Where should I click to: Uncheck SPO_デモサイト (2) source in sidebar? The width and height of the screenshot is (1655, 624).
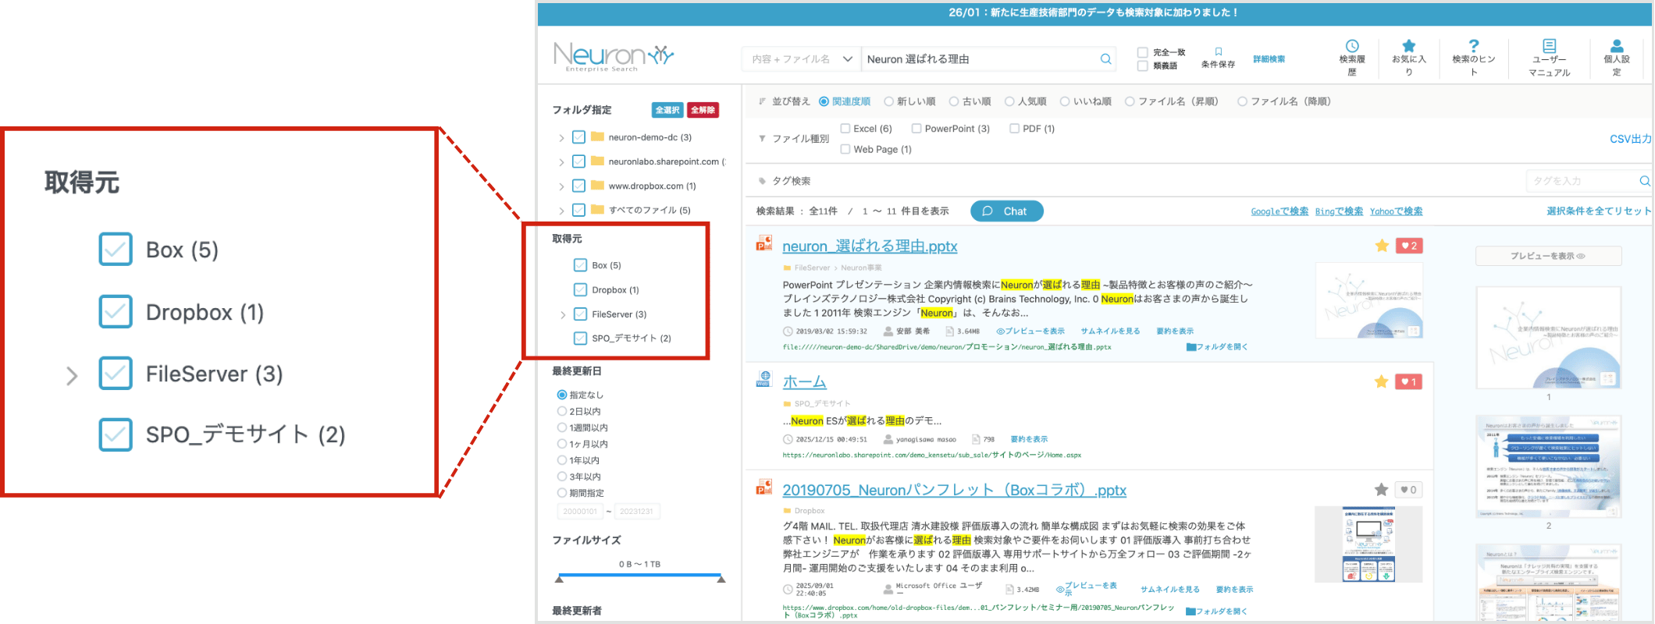click(580, 338)
